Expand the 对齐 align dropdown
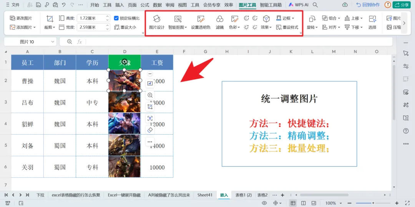This screenshot has height=207, width=415. pos(339,27)
